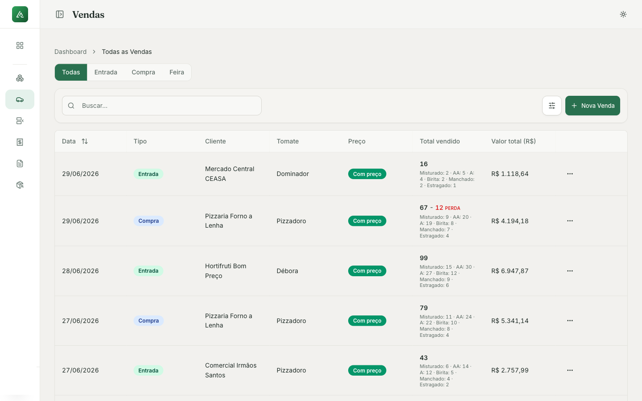Open the dollar receipt sidebar icon
The image size is (642, 401).
(20, 142)
